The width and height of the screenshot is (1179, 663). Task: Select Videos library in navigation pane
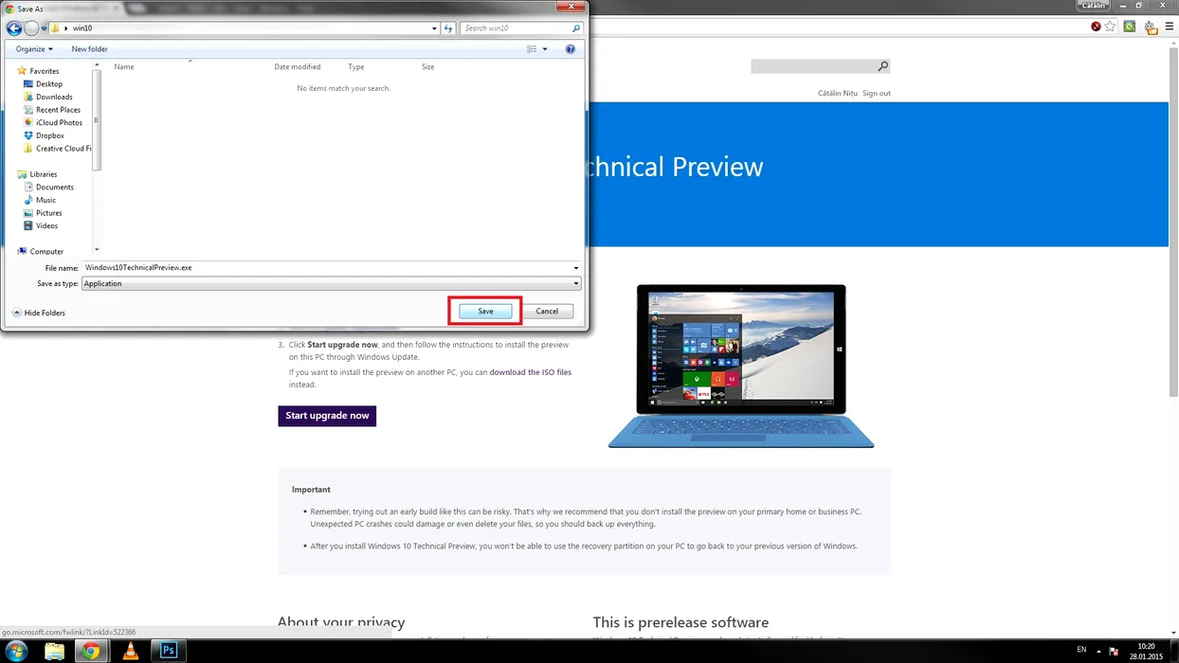(x=46, y=225)
